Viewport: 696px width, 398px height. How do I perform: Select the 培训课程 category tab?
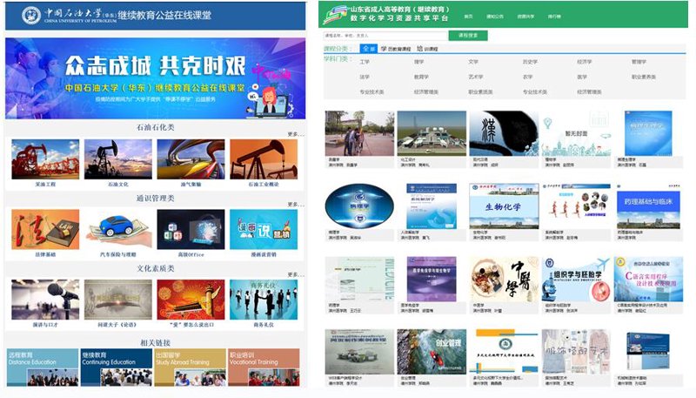point(427,49)
